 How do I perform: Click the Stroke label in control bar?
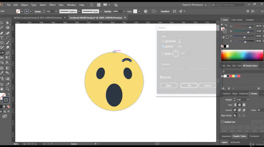38,11
